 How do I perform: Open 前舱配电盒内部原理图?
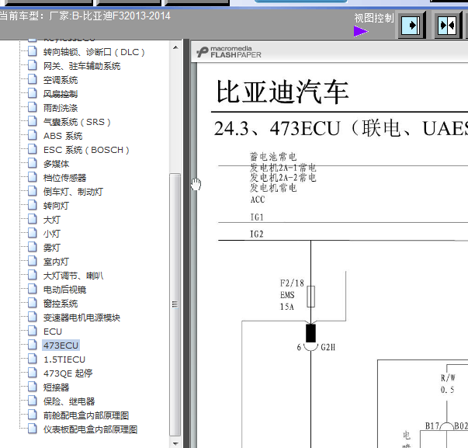(x=86, y=415)
